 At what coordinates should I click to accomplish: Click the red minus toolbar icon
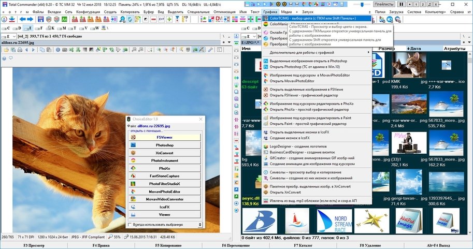tap(153, 19)
